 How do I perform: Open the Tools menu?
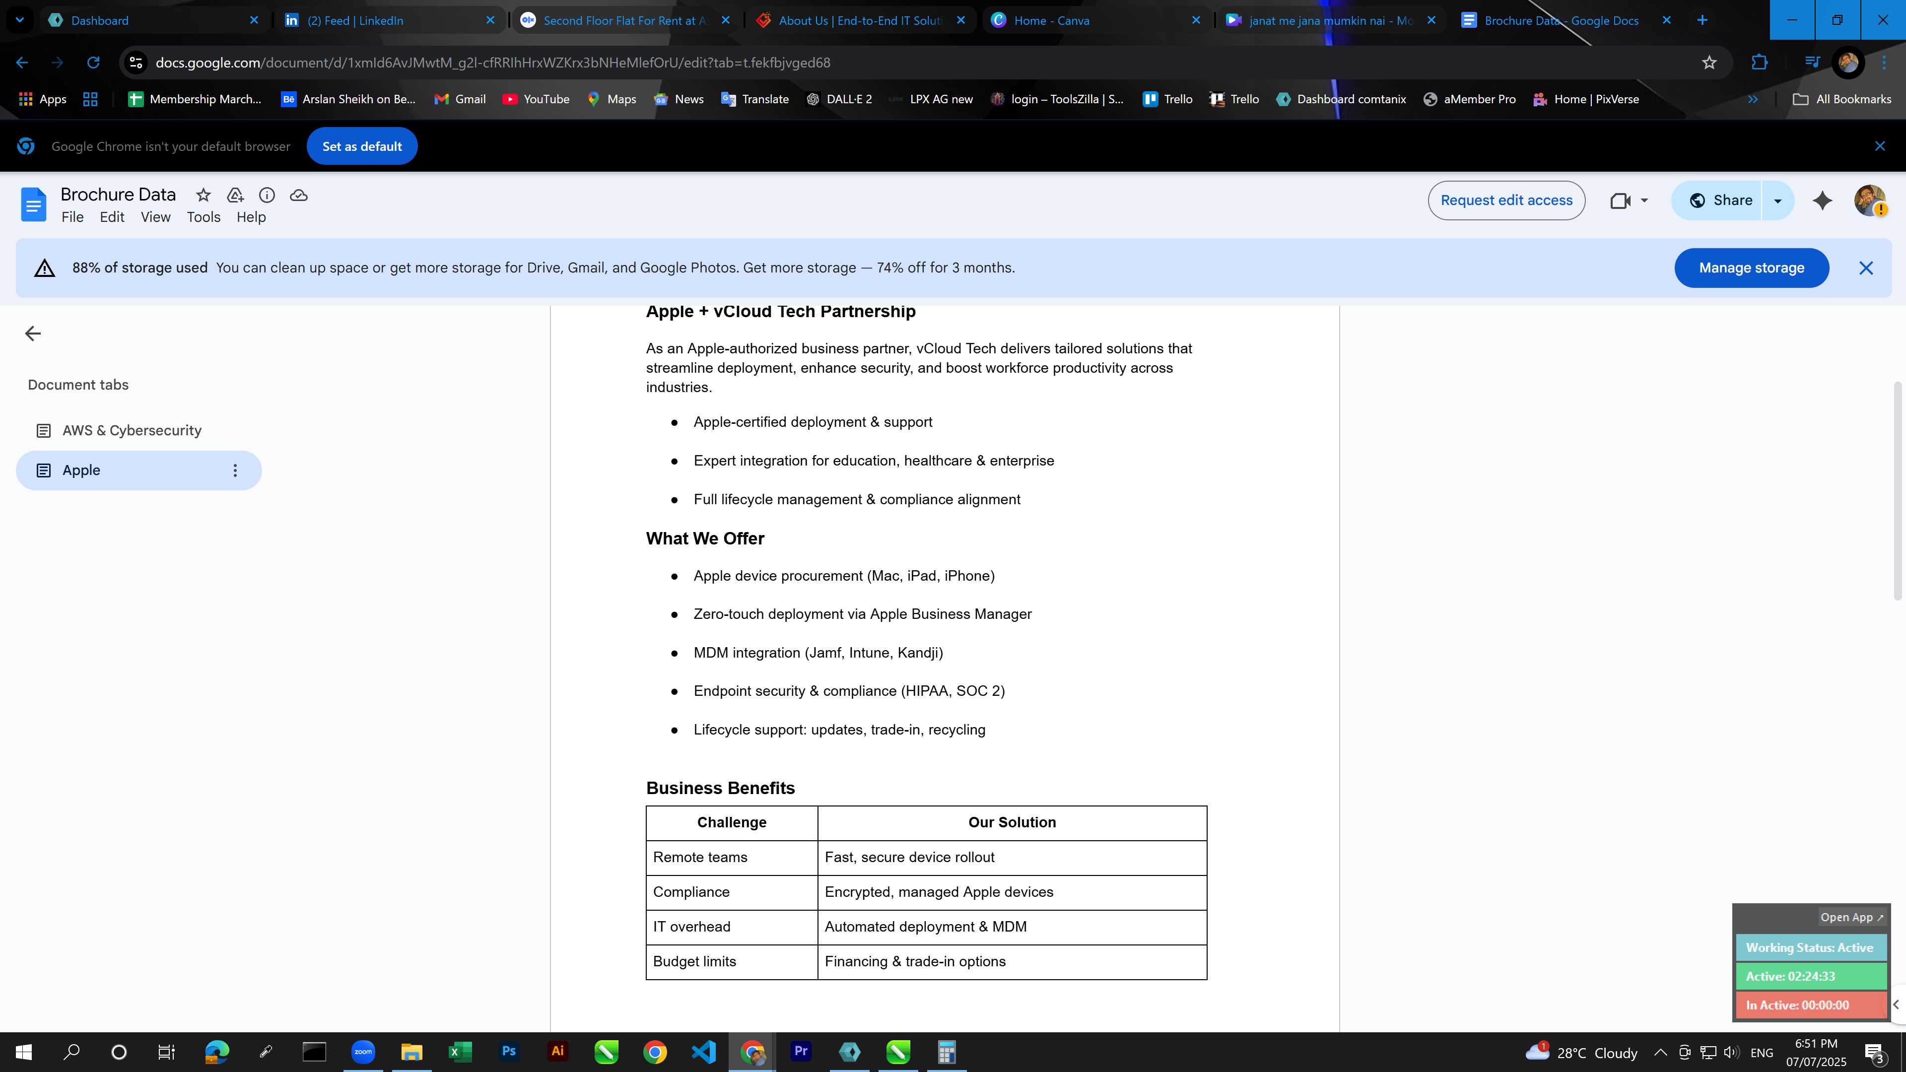pos(204,217)
